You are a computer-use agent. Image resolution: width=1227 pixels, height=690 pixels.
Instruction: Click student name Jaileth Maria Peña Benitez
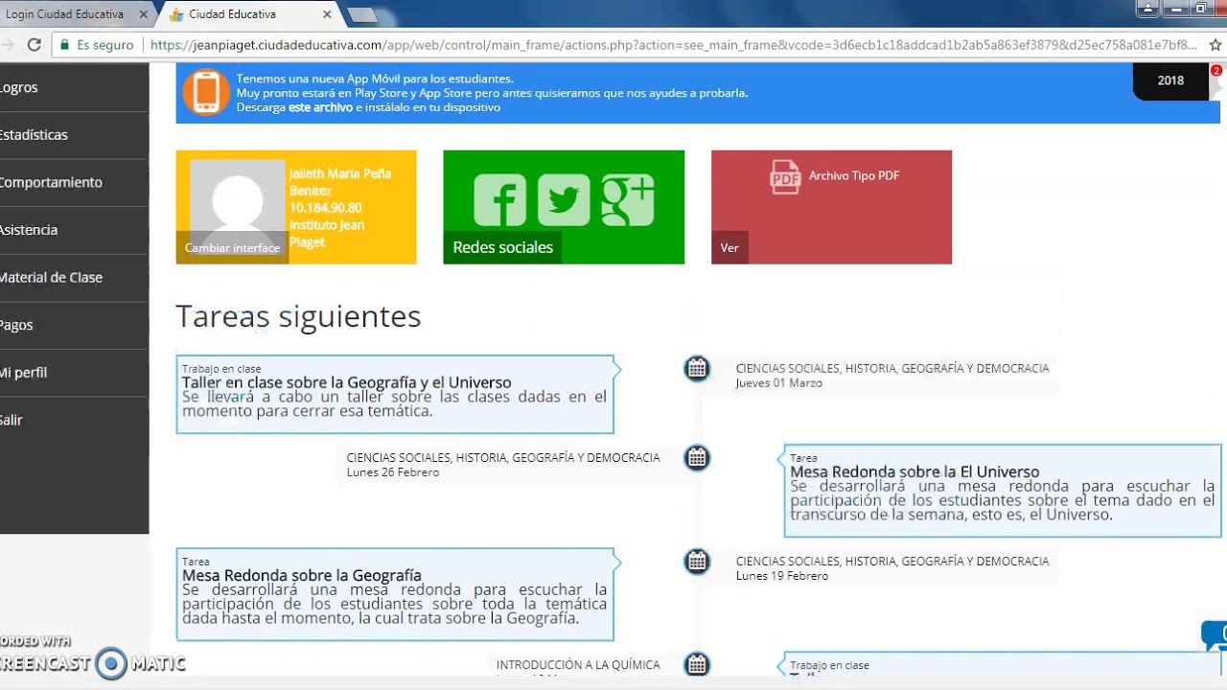[x=340, y=182]
